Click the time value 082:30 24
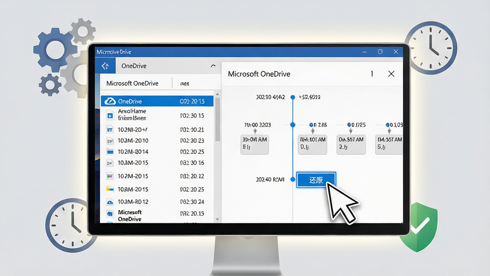Viewport: 490px width, 276px height. coord(192,202)
